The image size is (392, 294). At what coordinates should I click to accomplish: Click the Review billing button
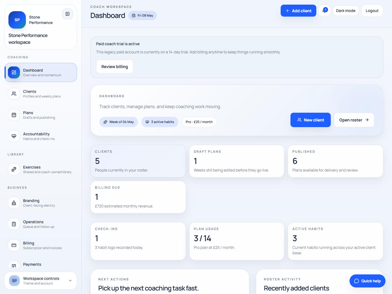tap(115, 67)
